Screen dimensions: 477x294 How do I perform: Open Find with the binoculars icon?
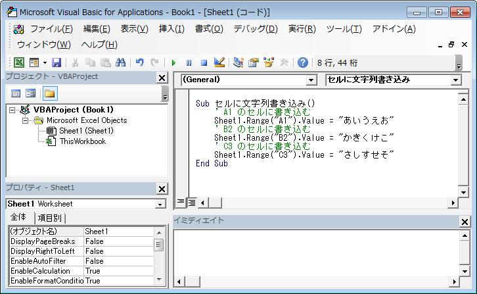[x=120, y=62]
